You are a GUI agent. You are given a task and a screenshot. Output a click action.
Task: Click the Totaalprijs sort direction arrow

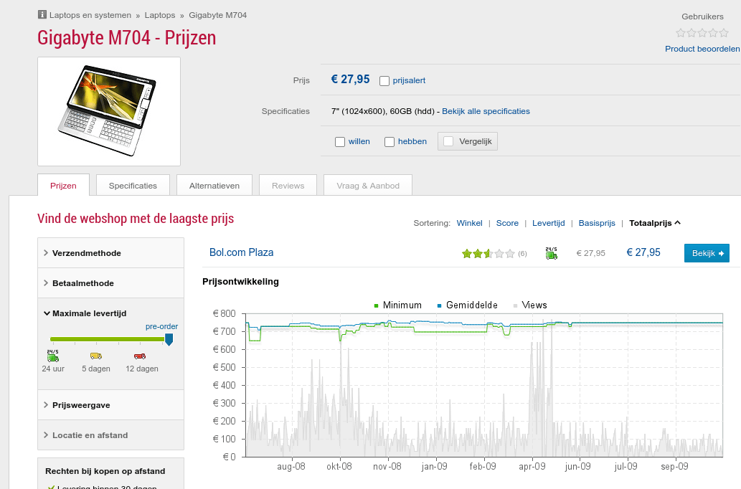coord(678,222)
